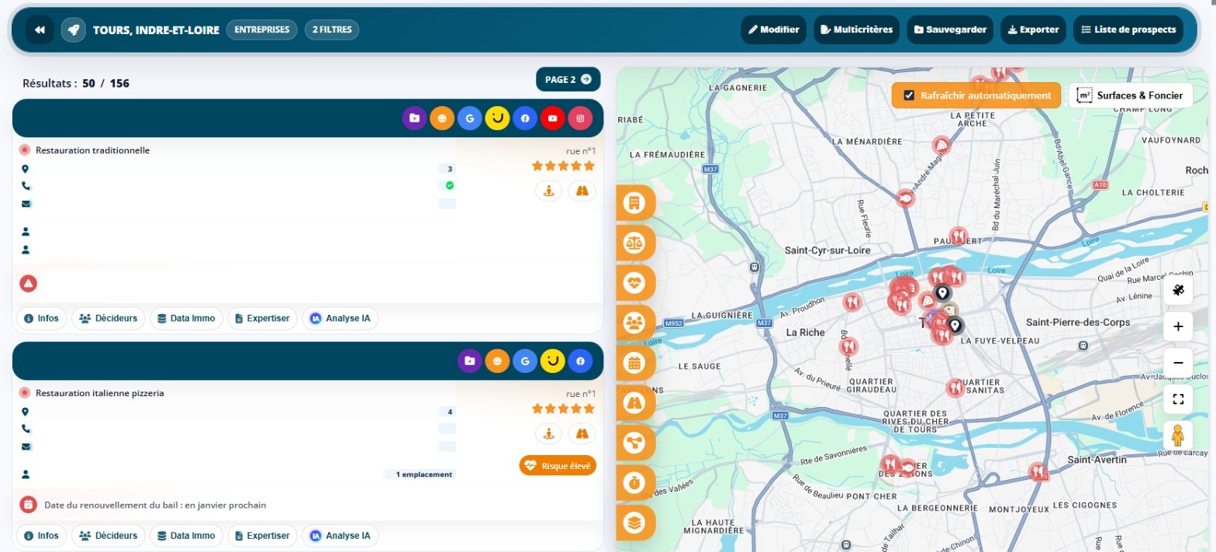Go to Page 2 of results
Viewport: 1216px width, 552px height.
(568, 79)
